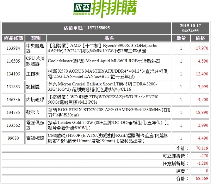211x184 pixels.
Task: Click the price 12,490
Action: (202, 74)
